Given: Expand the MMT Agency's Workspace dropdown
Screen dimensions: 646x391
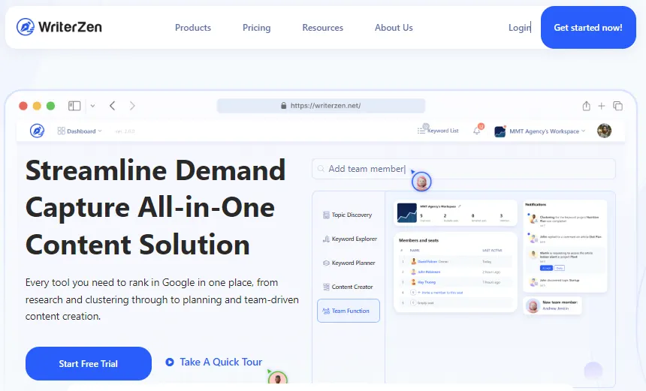Looking at the screenshot, I should pos(547,131).
